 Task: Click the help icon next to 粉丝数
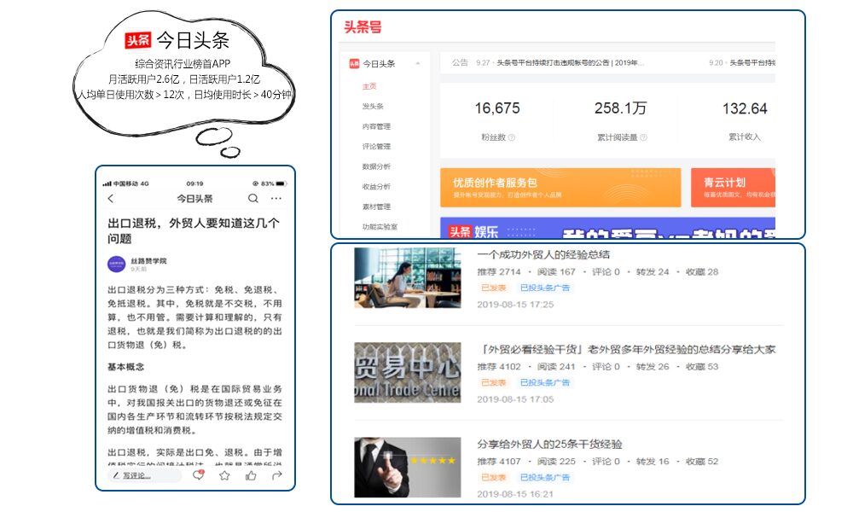(511, 137)
